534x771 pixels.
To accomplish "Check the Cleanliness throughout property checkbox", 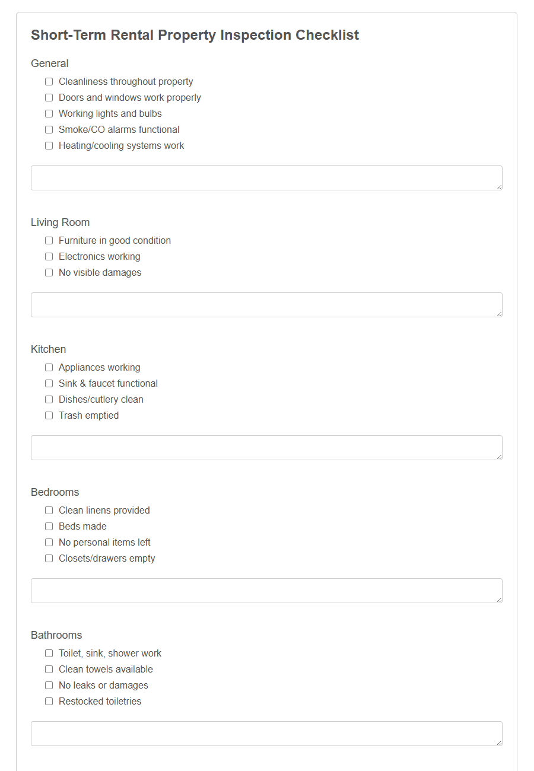I will tap(49, 81).
